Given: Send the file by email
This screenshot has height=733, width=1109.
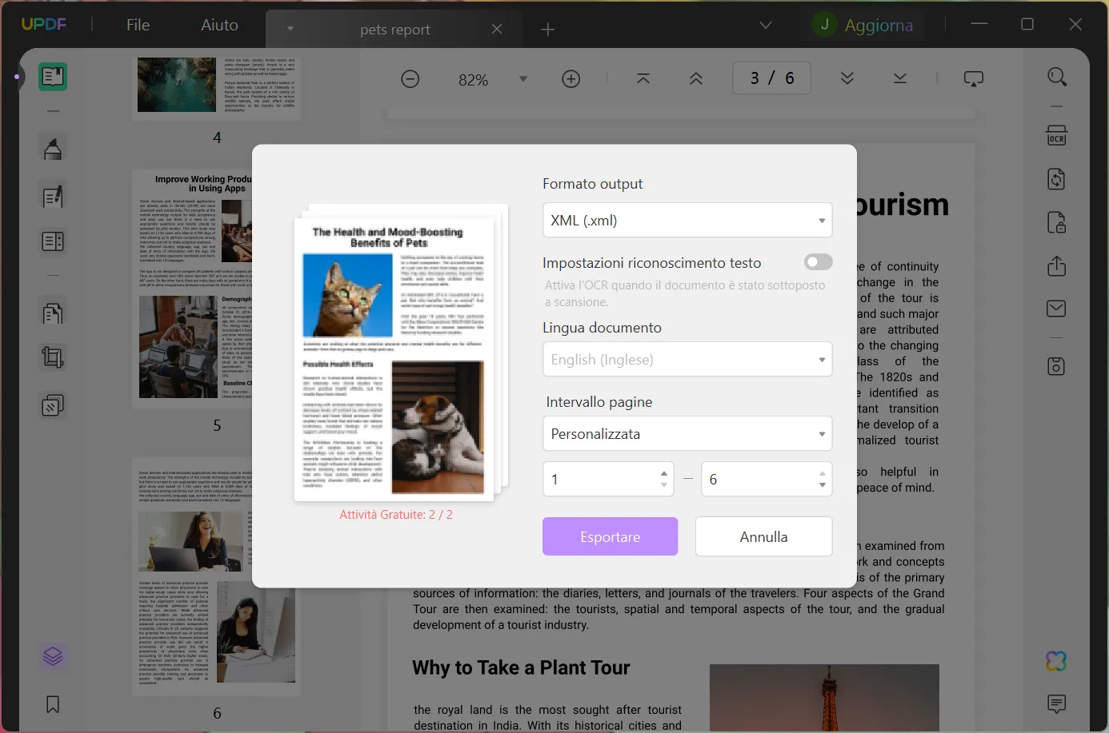Looking at the screenshot, I should tap(1057, 309).
